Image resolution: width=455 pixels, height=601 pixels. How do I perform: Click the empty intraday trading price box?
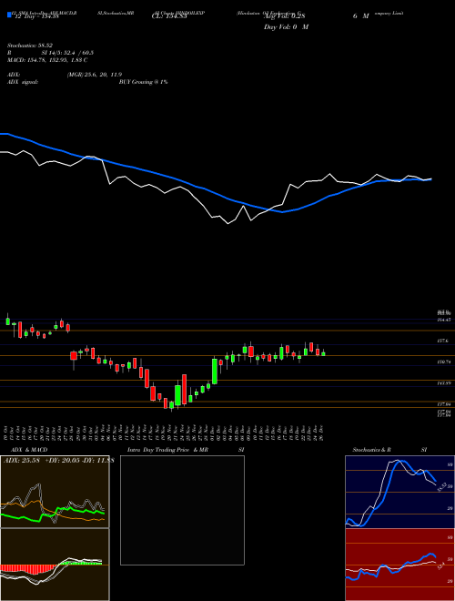tap(182, 510)
